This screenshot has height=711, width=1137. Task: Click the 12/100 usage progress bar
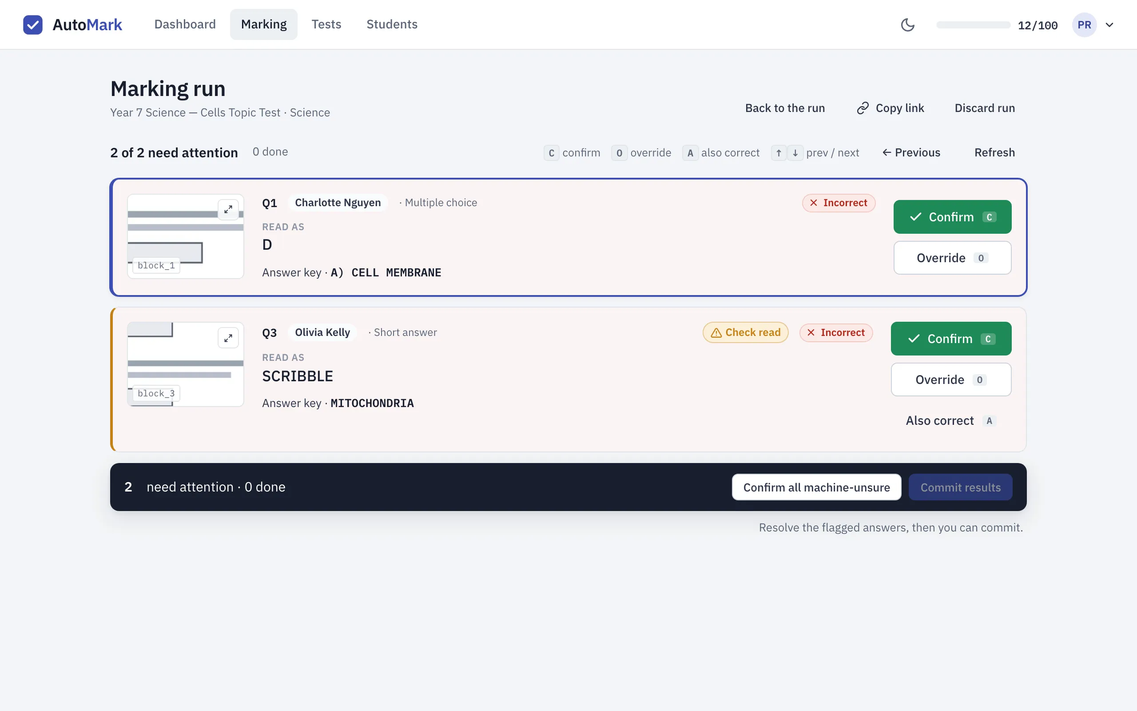[973, 25]
